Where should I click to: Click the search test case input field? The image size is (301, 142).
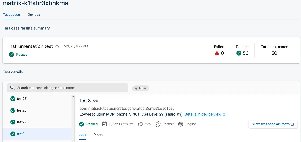point(67,88)
